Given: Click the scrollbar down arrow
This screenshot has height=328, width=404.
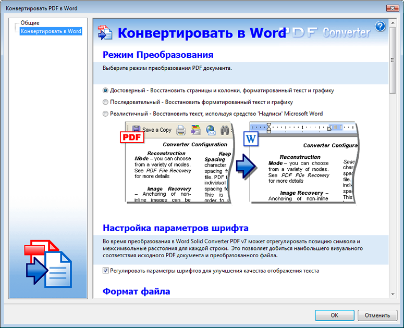Looking at the screenshot, I should 393,294.
